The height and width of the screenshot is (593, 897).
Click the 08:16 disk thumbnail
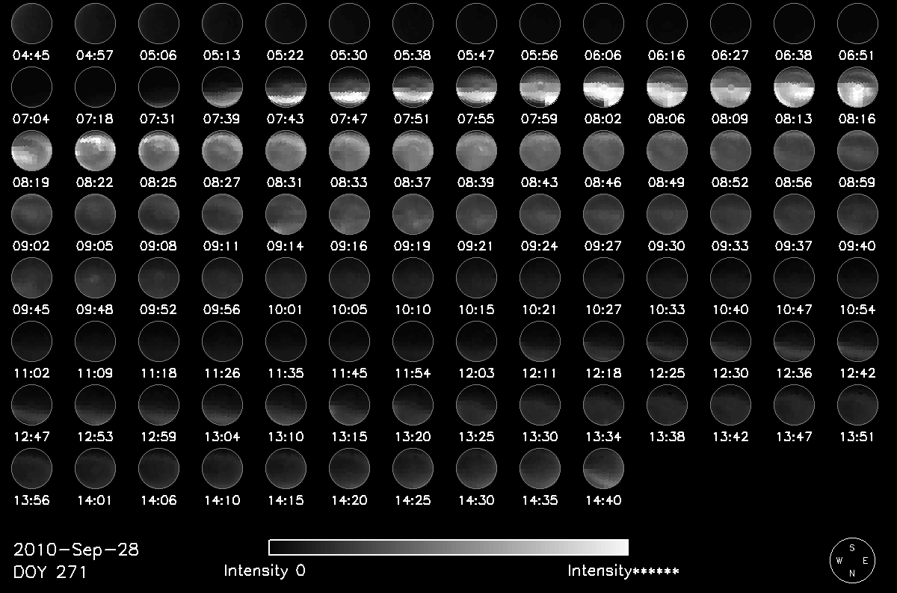pyautogui.click(x=857, y=87)
